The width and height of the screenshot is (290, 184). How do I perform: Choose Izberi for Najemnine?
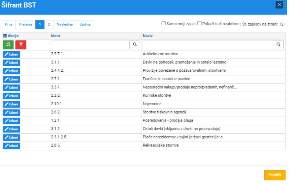click(11, 104)
